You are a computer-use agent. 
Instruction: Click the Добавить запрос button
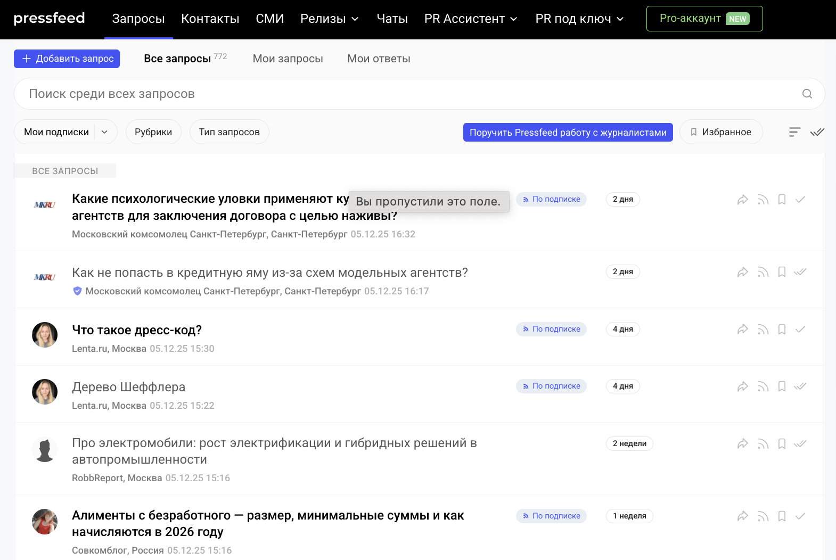[x=67, y=59]
